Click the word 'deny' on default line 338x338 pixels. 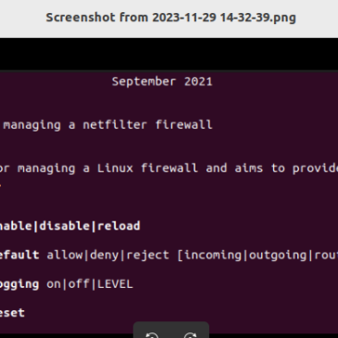pos(104,256)
